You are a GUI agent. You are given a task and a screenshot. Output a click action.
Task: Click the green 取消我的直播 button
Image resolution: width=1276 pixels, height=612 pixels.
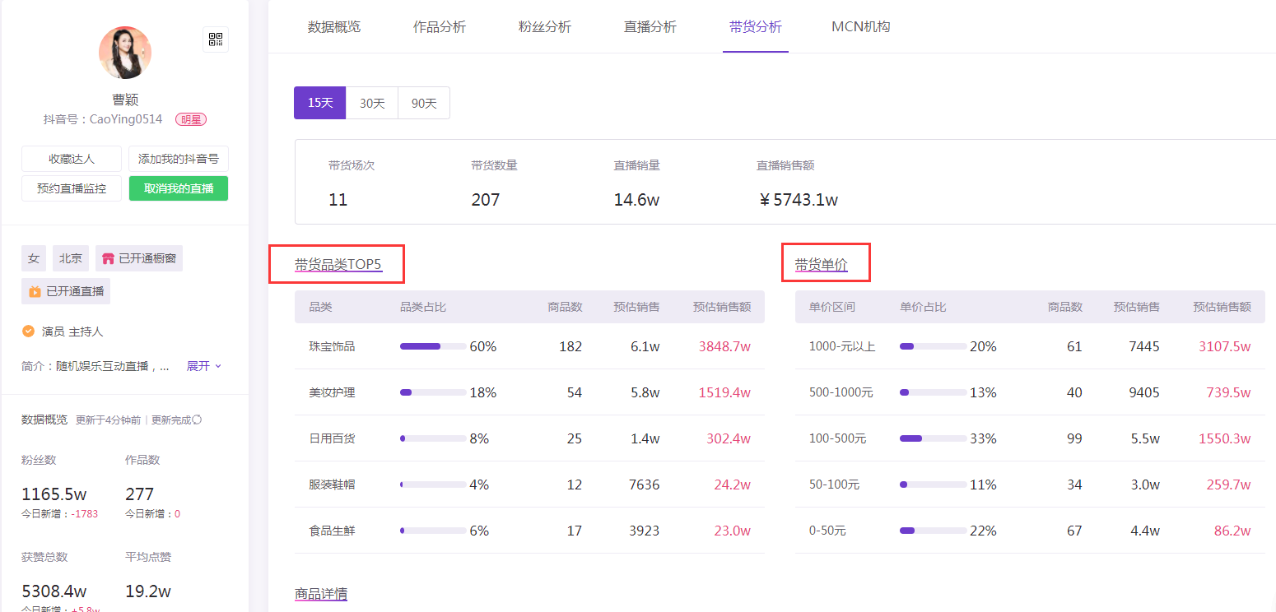pyautogui.click(x=179, y=188)
